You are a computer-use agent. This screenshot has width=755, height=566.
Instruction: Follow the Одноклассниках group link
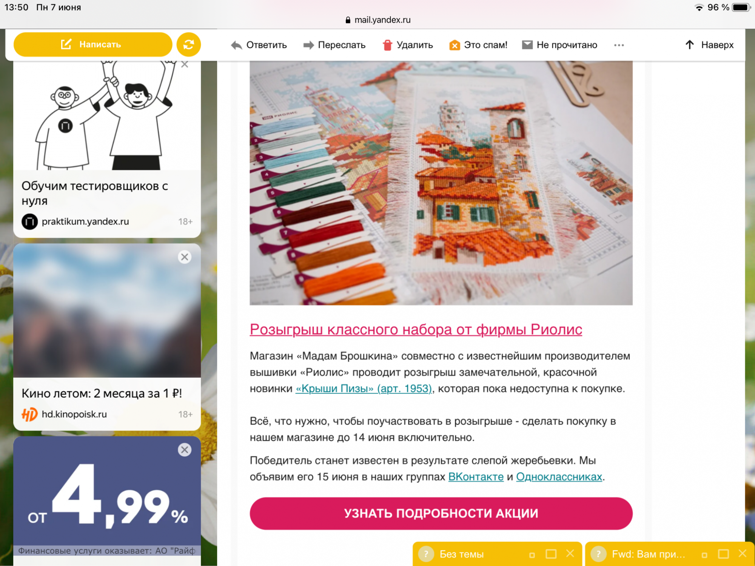pyautogui.click(x=559, y=477)
